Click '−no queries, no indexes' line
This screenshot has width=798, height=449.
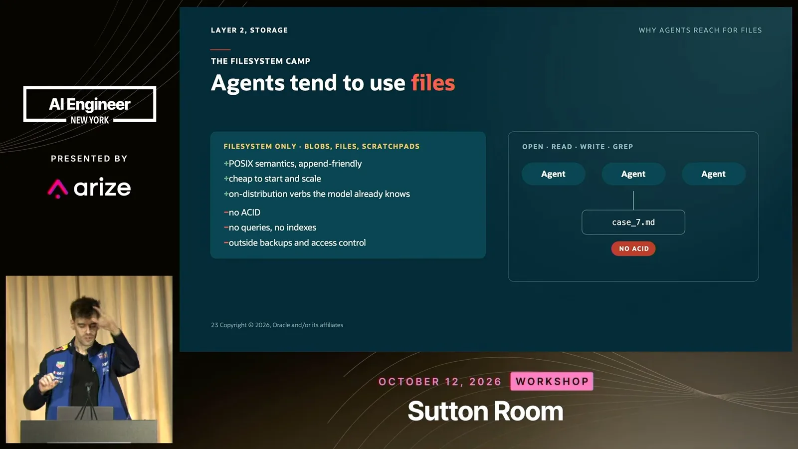270,227
